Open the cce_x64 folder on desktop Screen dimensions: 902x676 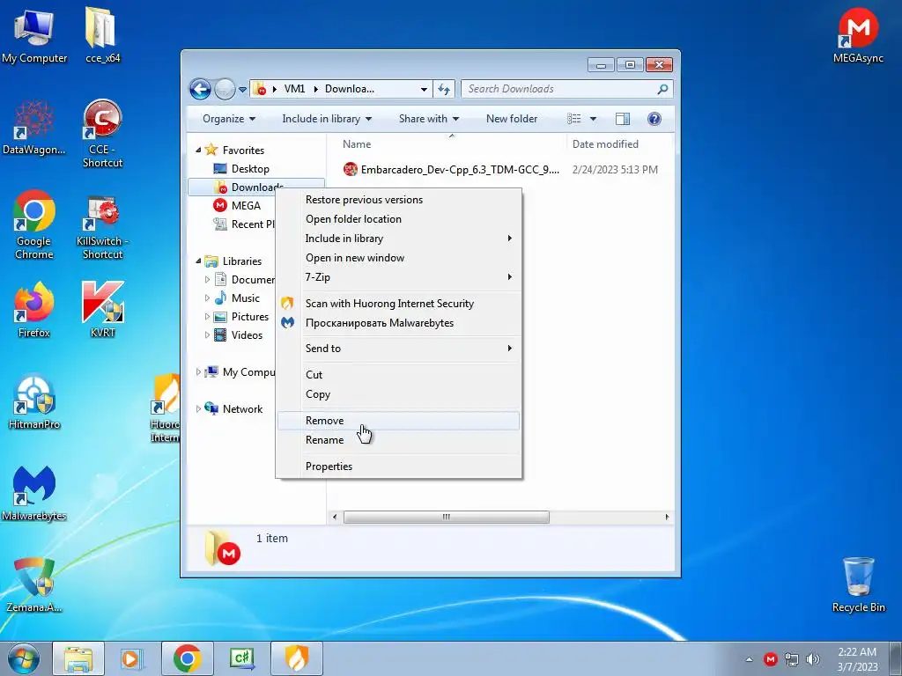(x=102, y=36)
